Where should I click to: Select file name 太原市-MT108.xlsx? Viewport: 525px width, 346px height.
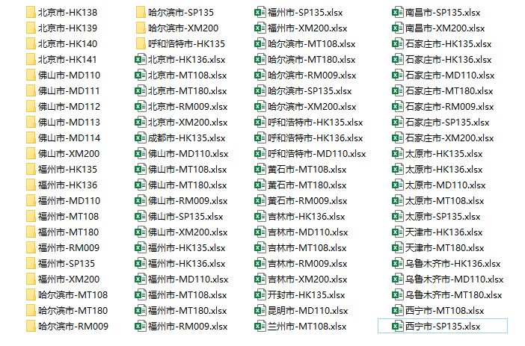coord(444,201)
